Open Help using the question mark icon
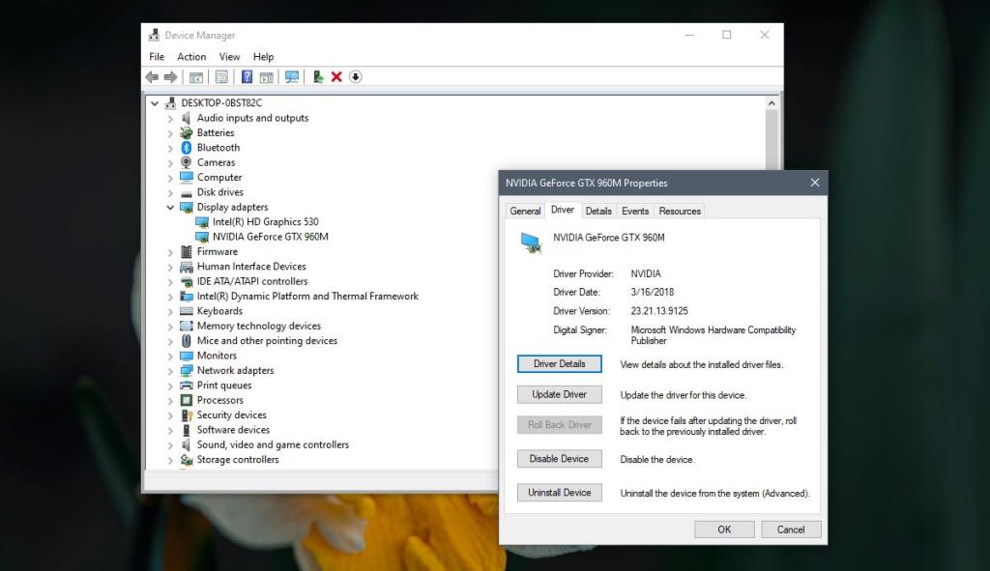The height and width of the screenshot is (571, 990). (245, 76)
